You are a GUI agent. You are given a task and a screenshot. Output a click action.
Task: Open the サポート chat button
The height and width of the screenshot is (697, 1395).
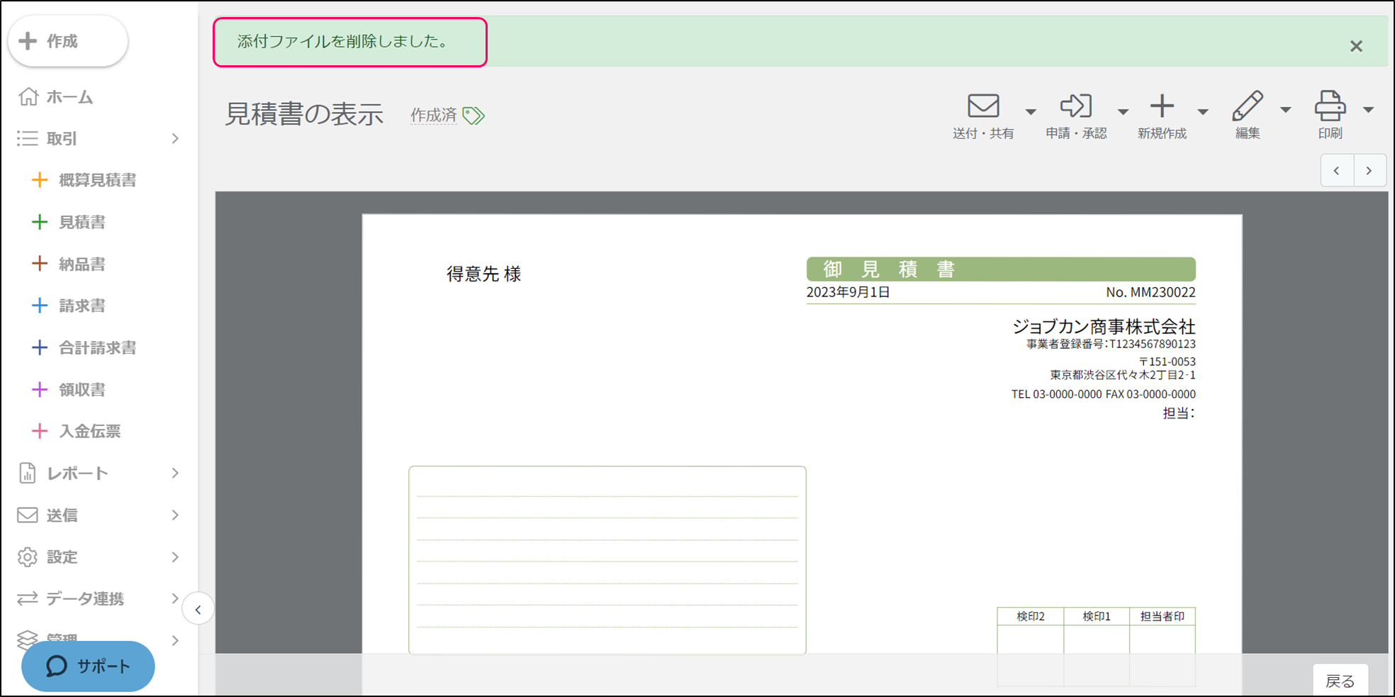click(88, 666)
